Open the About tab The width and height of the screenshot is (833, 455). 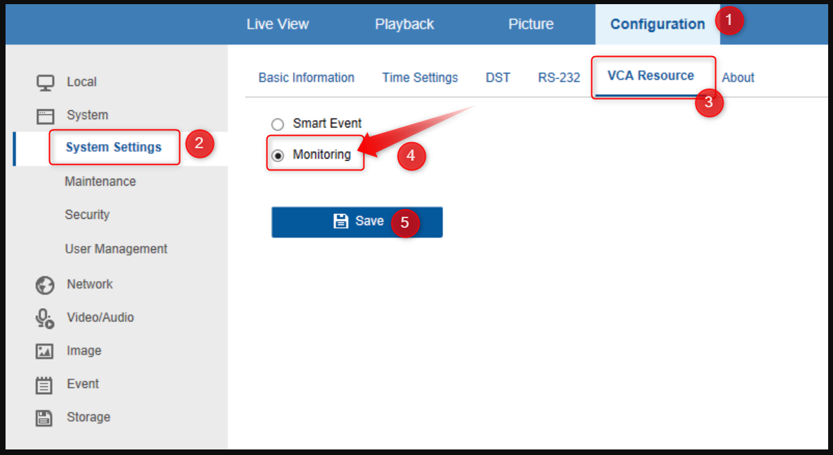click(738, 78)
